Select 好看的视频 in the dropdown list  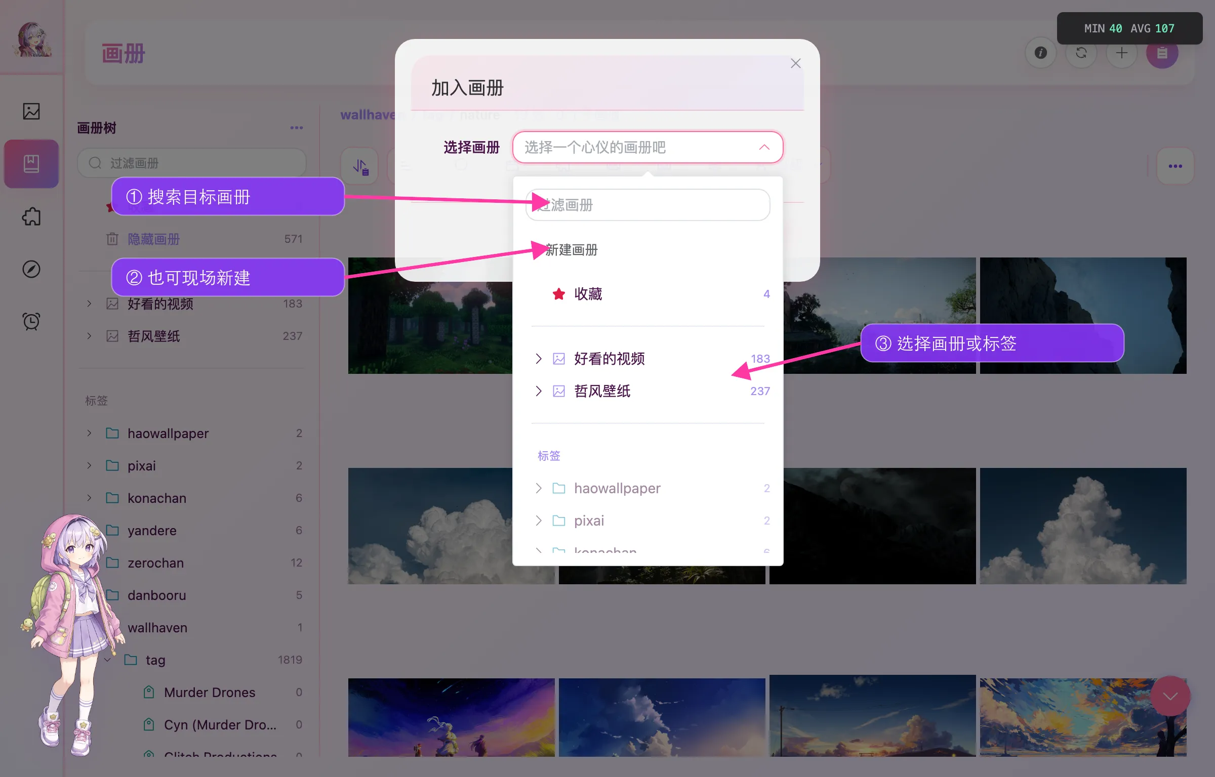click(x=648, y=359)
